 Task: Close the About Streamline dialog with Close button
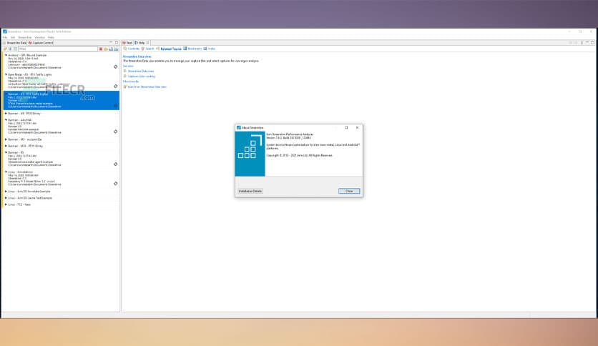coord(349,191)
